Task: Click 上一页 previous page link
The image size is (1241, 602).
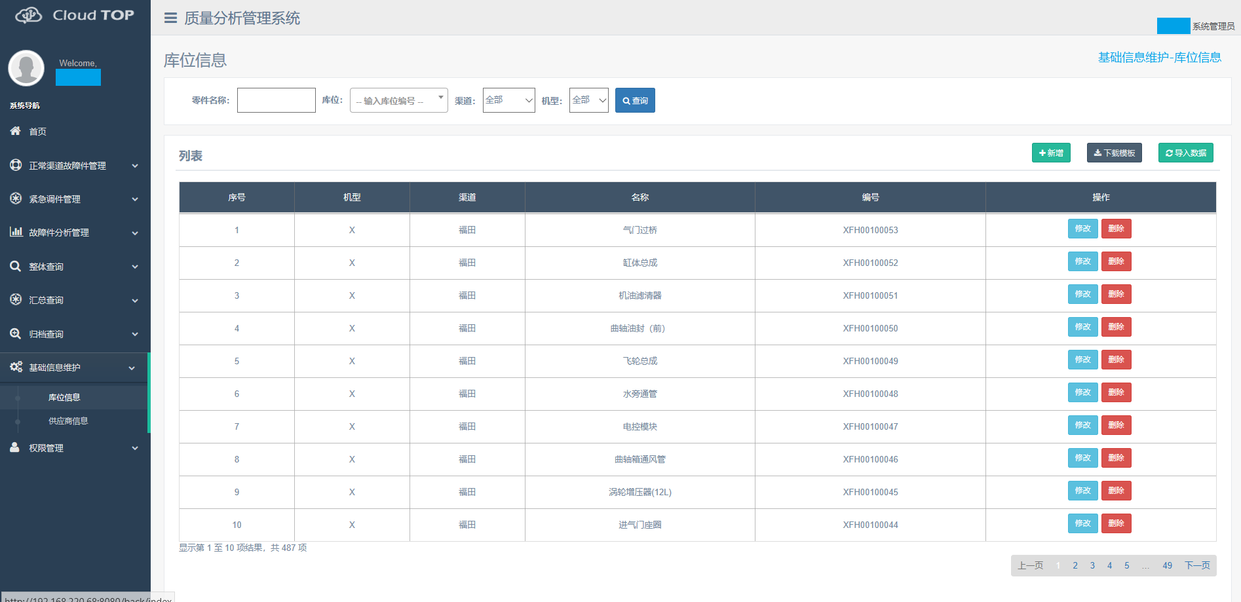Action: coord(1031,565)
